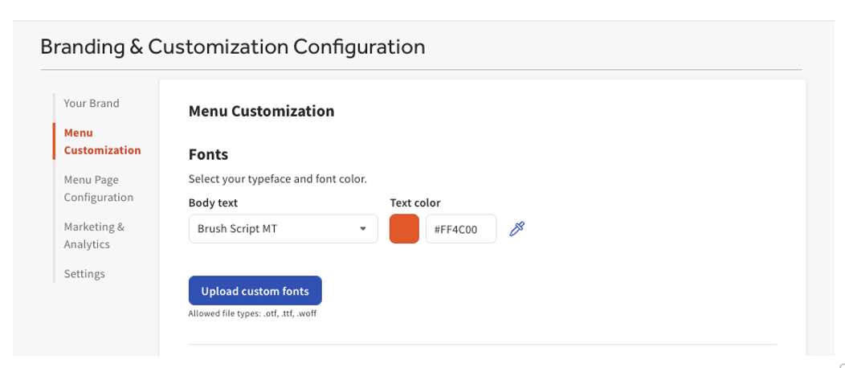
Task: Click the eyedropper color picker icon
Action: pyautogui.click(x=517, y=229)
